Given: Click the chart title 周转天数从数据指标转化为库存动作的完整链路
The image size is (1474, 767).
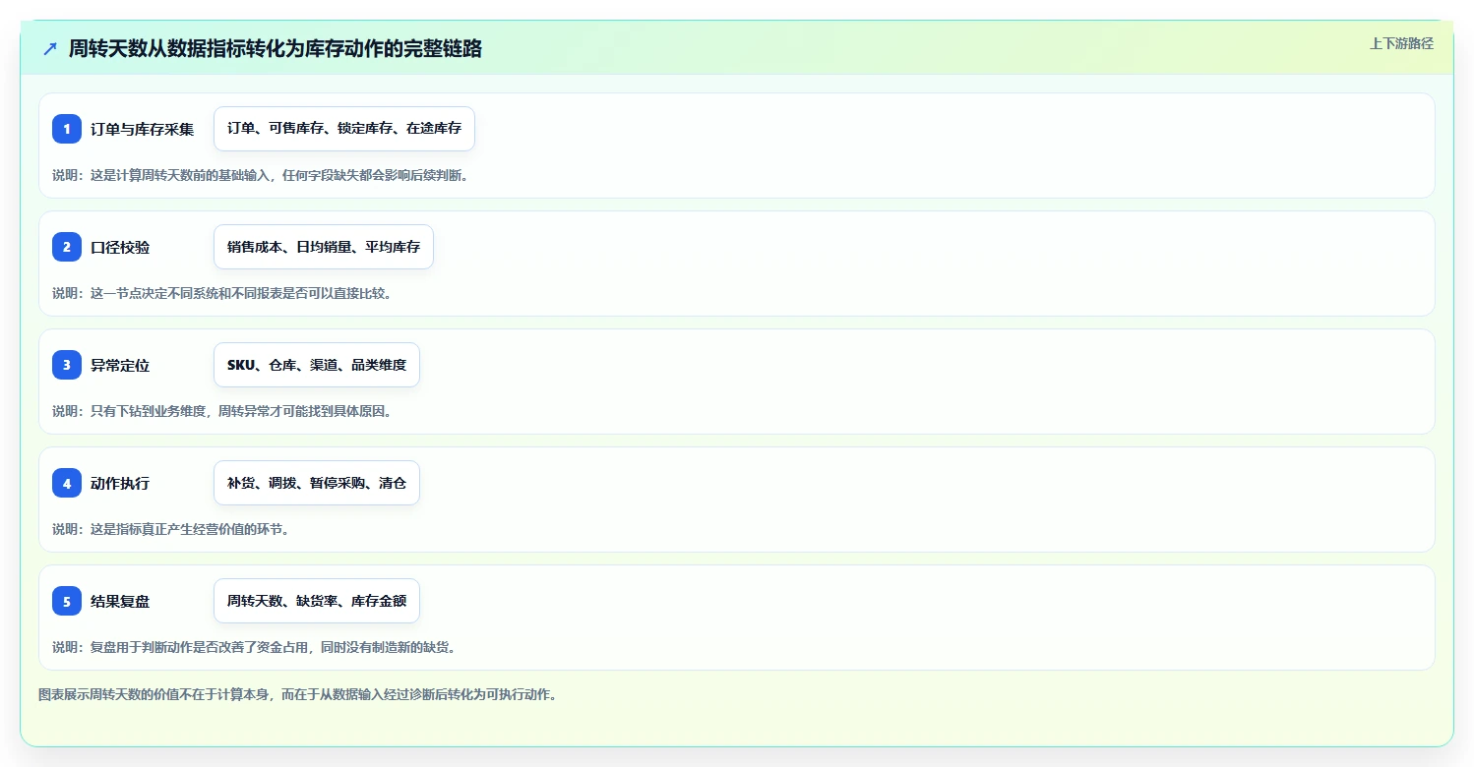Looking at the screenshot, I should coord(276,48).
